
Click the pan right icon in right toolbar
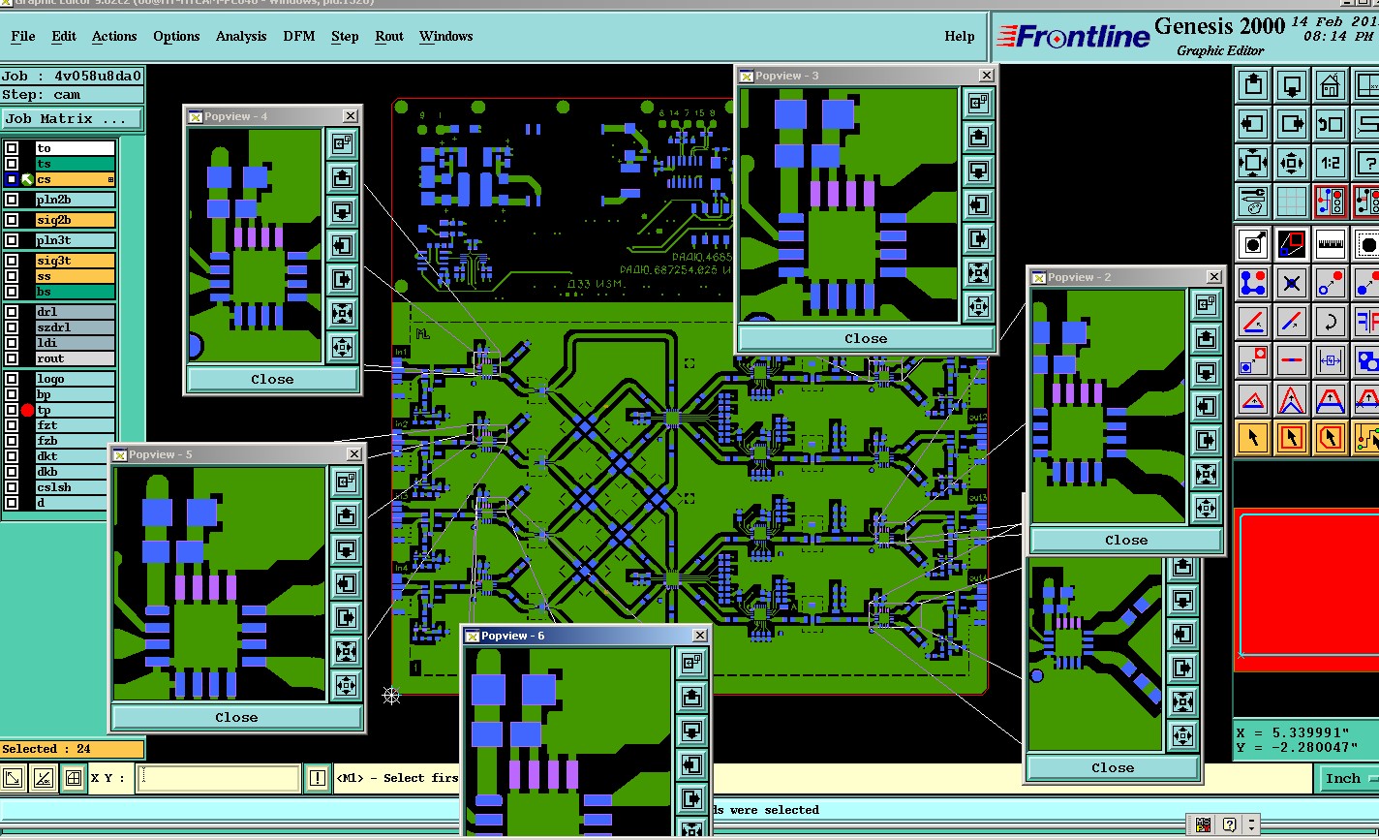pos(1292,124)
